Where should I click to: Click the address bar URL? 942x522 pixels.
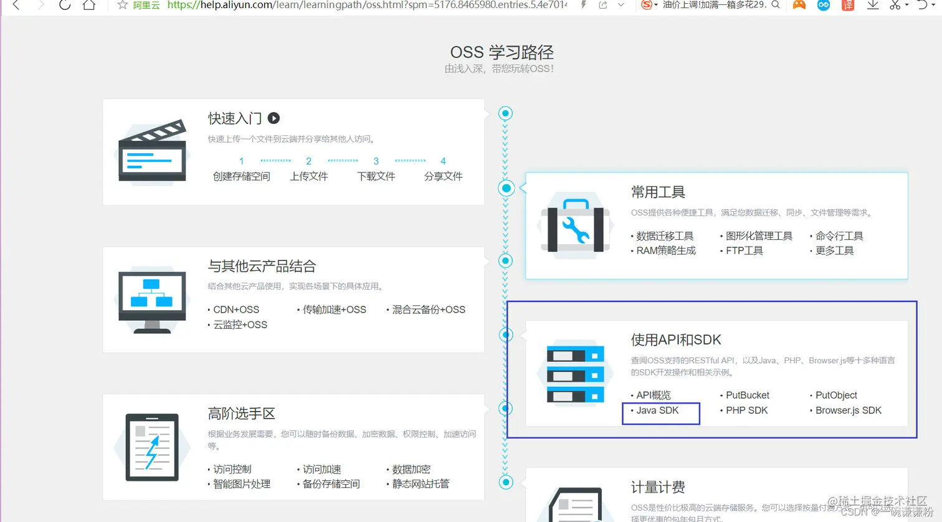[x=367, y=5]
